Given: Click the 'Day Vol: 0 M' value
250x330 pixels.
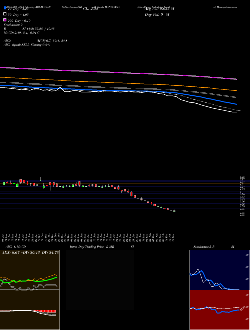Looking at the screenshot, I should click(x=157, y=14).
